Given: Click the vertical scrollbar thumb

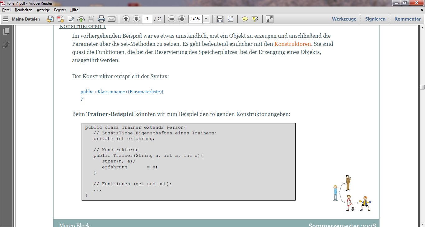Looking at the screenshot, I should [x=422, y=87].
